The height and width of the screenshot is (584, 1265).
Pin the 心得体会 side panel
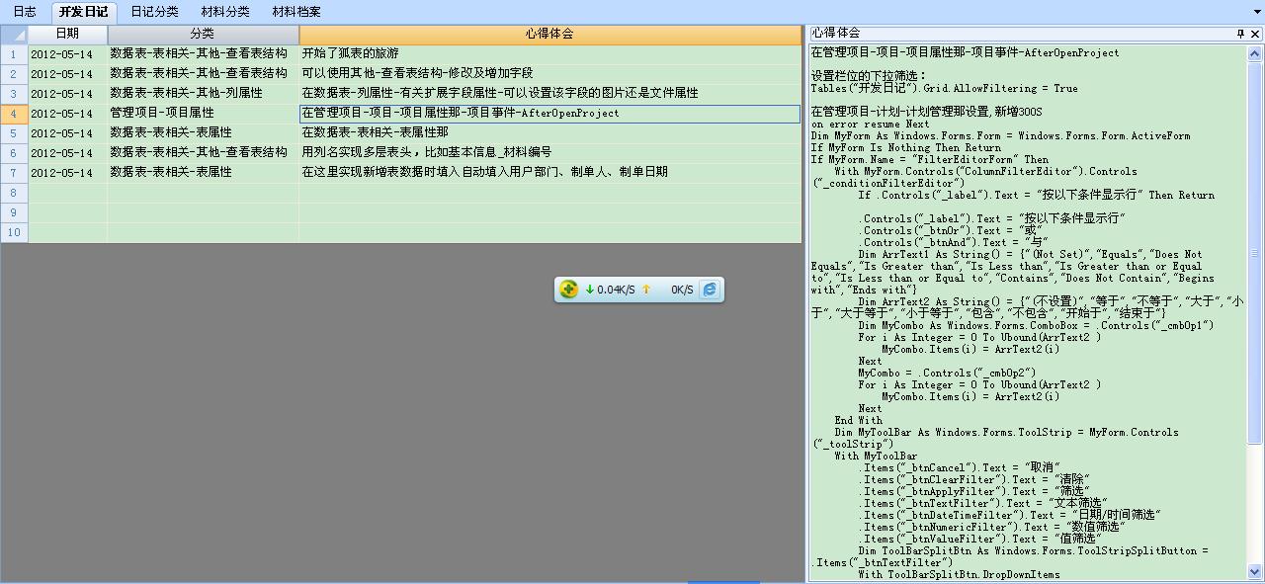point(1240,34)
